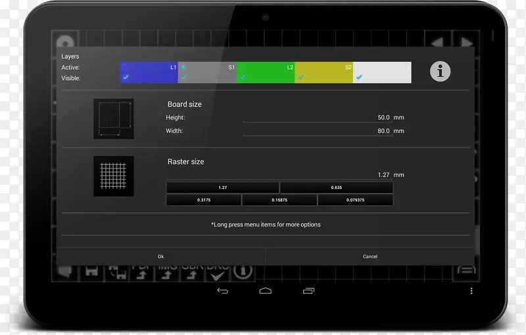Choose the 0.3175 raster size preset
Image resolution: width=526 pixels, height=335 pixels.
click(204, 199)
